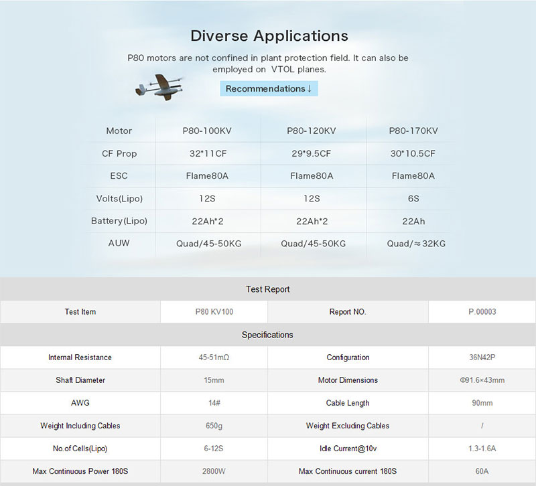Select the 'Φ91.6×43mm' dimensions value
Viewport: 536px width, 486px height.
pos(482,380)
